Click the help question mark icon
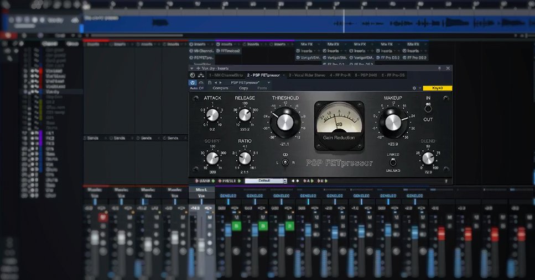Viewport: 535px width, 280px height. click(x=446, y=181)
